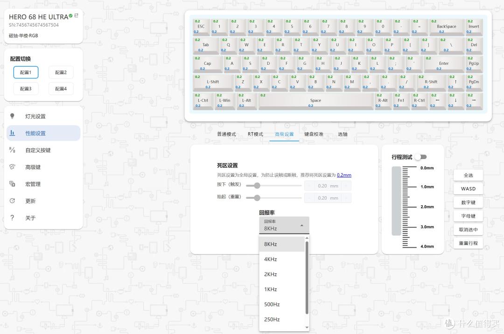The height and width of the screenshot is (334, 504).
Task: Select profile 配置1
Action: tap(26, 72)
